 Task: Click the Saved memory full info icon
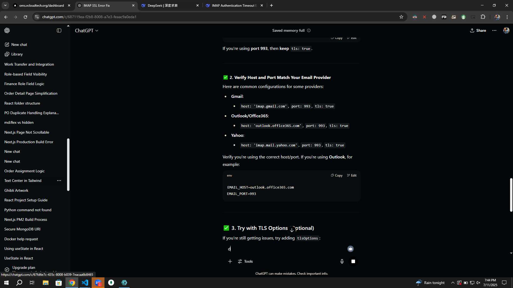coord(309,30)
